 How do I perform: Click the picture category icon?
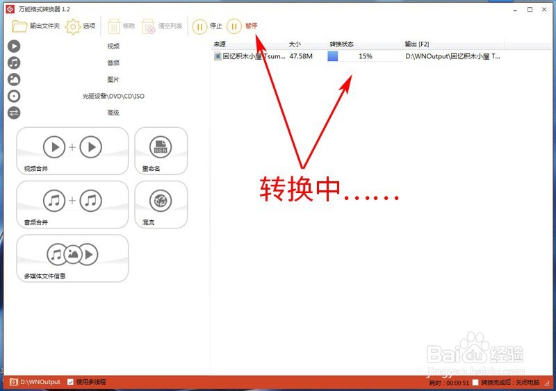14,79
